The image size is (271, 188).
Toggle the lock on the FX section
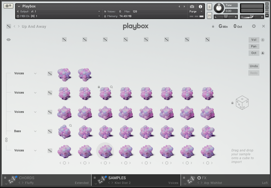[x=184, y=177]
